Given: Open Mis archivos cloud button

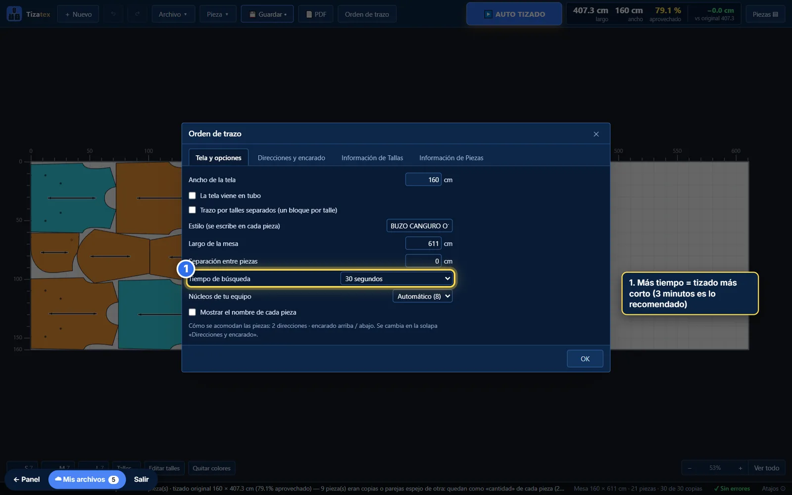Looking at the screenshot, I should click(87, 479).
